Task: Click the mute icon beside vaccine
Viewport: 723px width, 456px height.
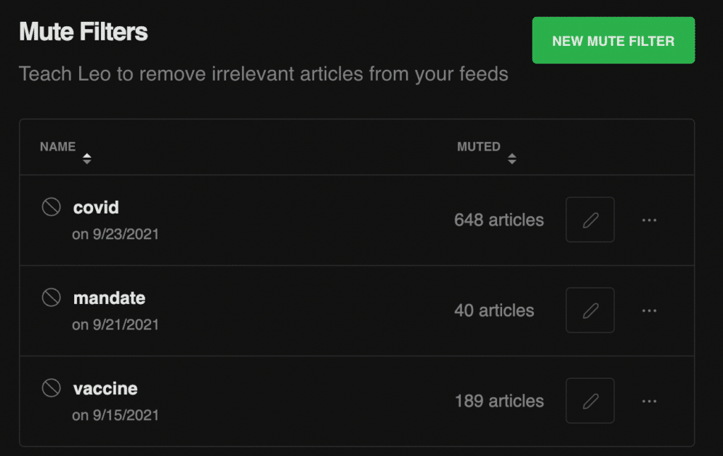Action: tap(51, 387)
